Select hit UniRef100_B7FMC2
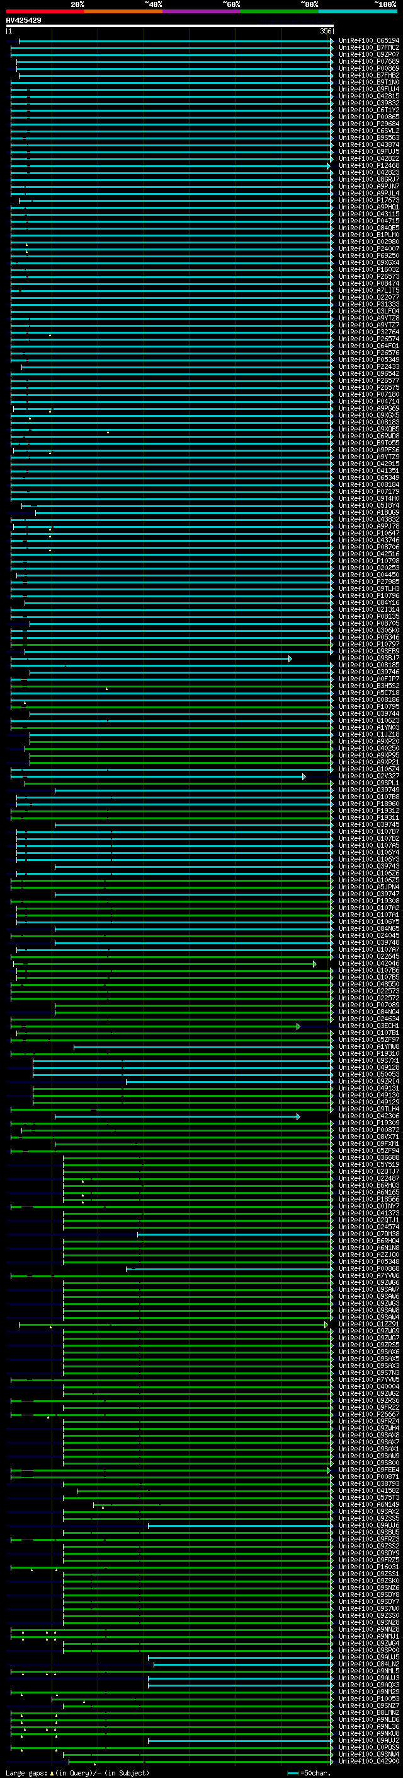This screenshot has width=403, height=1778. click(x=369, y=48)
